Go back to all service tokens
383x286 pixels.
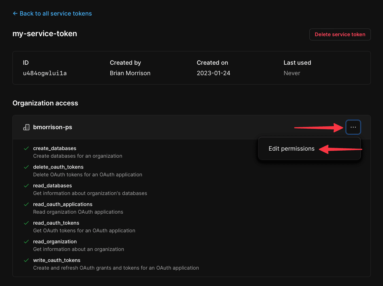[52, 14]
